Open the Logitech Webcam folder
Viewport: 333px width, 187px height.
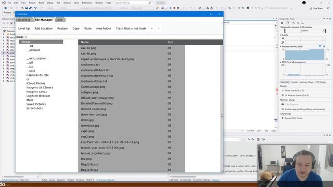click(x=38, y=96)
